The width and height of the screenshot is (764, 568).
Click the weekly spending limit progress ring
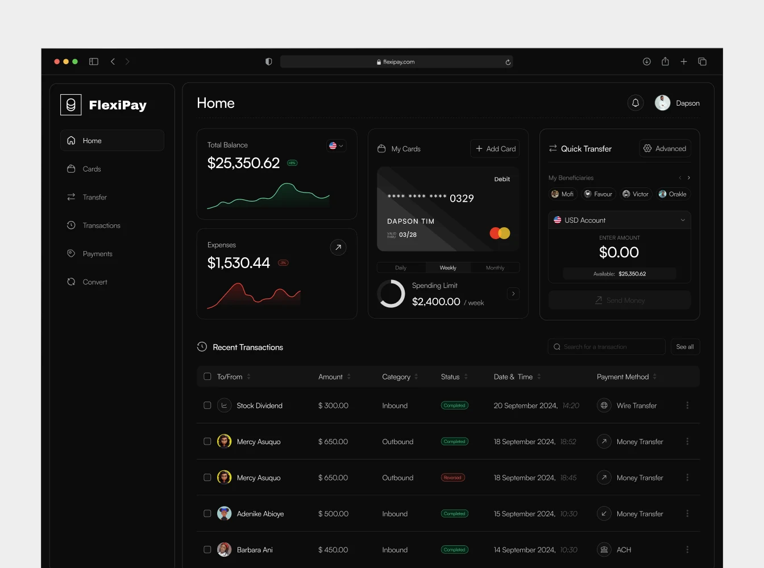(x=391, y=294)
